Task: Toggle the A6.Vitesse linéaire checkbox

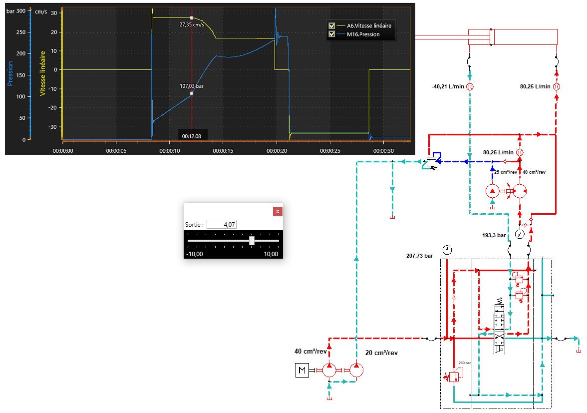Action: pos(331,26)
